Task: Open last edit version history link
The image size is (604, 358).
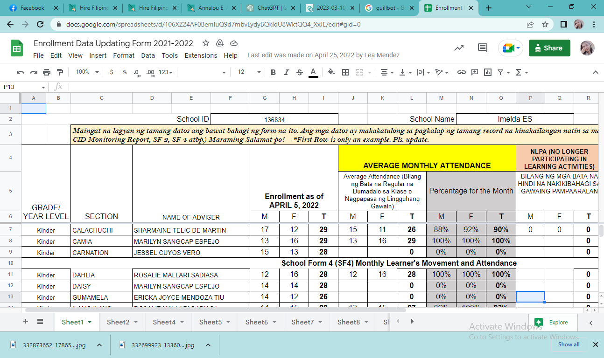Action: coord(323,55)
